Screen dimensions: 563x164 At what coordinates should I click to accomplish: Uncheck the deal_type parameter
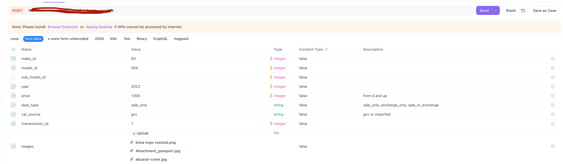coord(13,105)
